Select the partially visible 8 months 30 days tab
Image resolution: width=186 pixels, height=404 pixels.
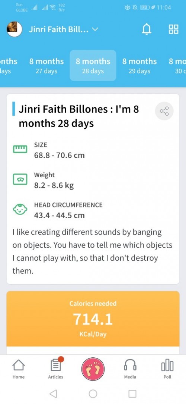(x=177, y=65)
